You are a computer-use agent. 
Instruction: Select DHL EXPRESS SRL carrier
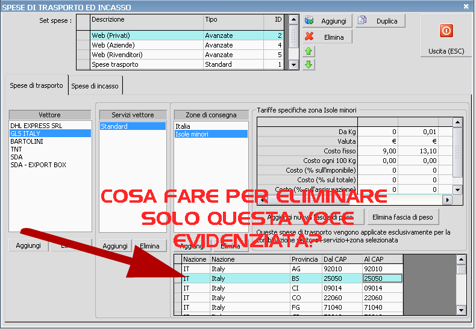pos(50,126)
